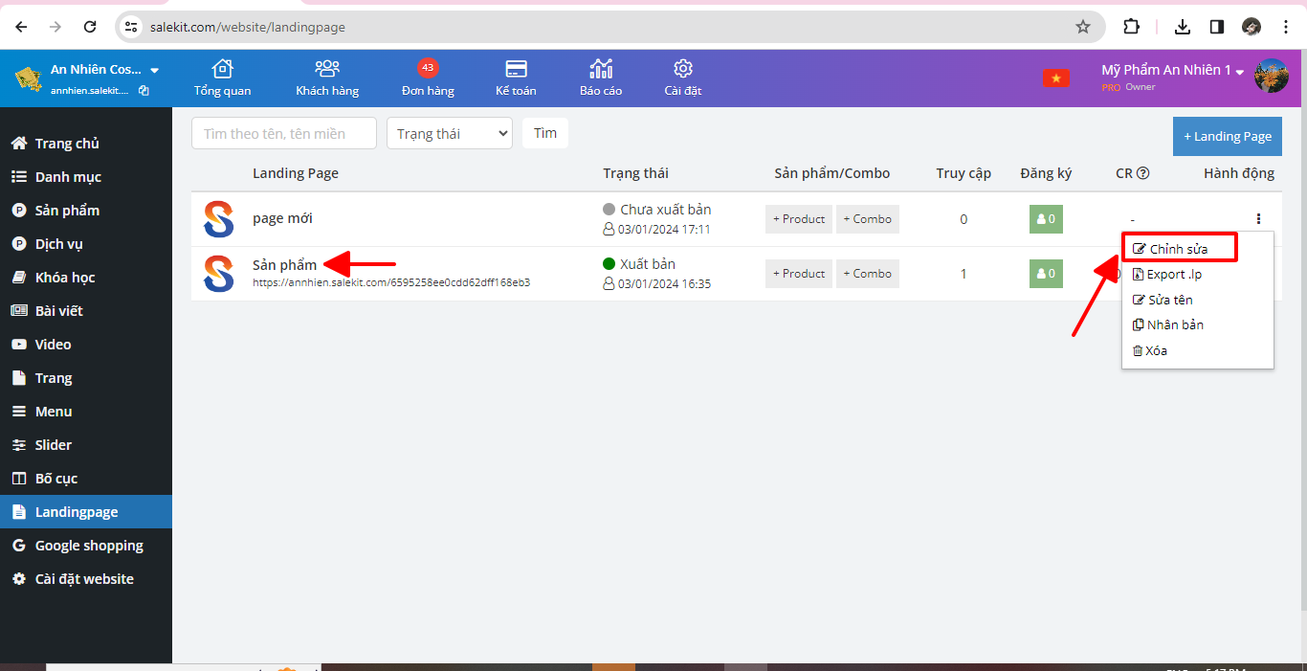Click the + Landing Page button
This screenshot has width=1307, height=671.
[x=1227, y=136]
